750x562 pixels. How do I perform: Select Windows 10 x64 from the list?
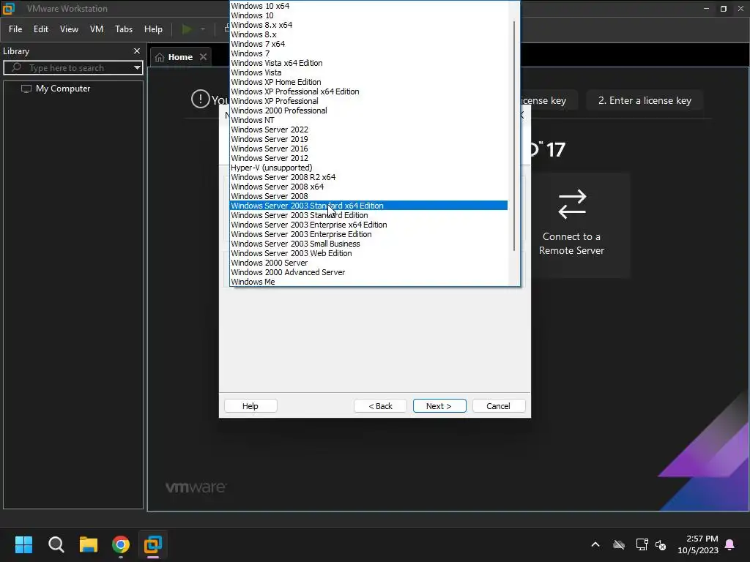(x=369, y=6)
